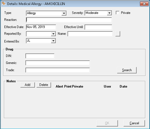
Task: Add a new note
Action: [28, 85]
